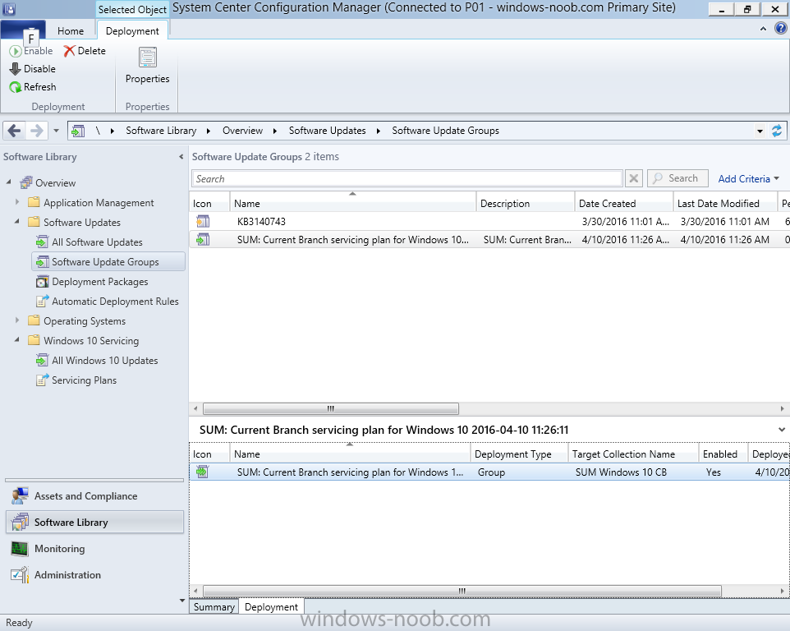Click the Enabled column header
The width and height of the screenshot is (790, 631).
click(723, 454)
